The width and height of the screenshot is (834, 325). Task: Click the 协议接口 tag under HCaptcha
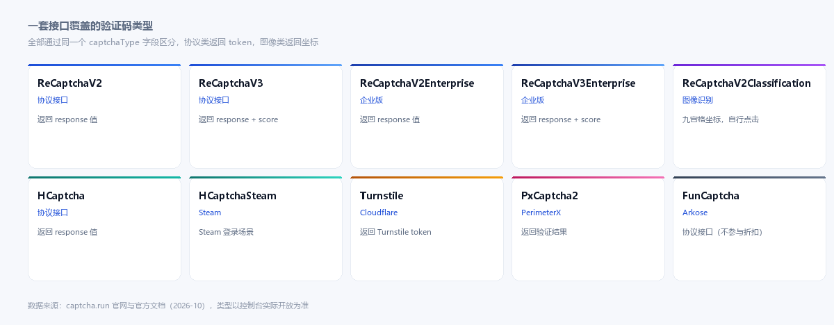point(53,212)
